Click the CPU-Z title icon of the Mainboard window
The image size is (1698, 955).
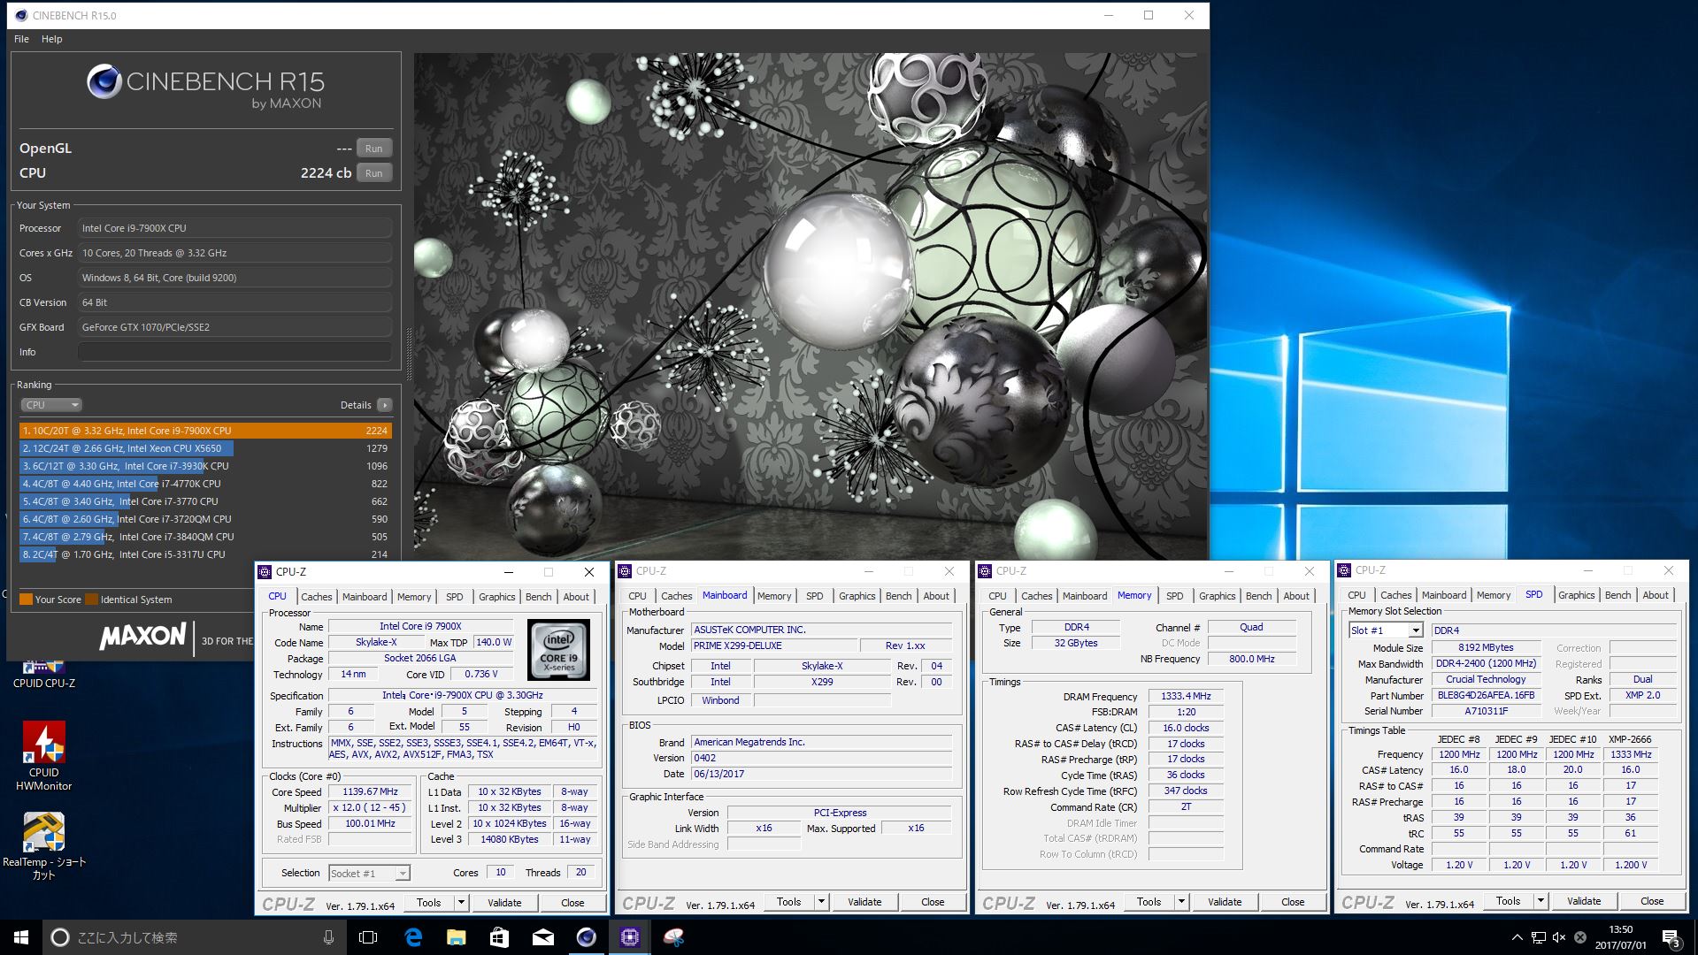click(x=625, y=571)
